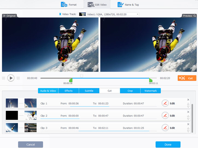Screen dimensions: 198x148
Task: Move Clip 2 up with arrow
Action: tap(188, 116)
